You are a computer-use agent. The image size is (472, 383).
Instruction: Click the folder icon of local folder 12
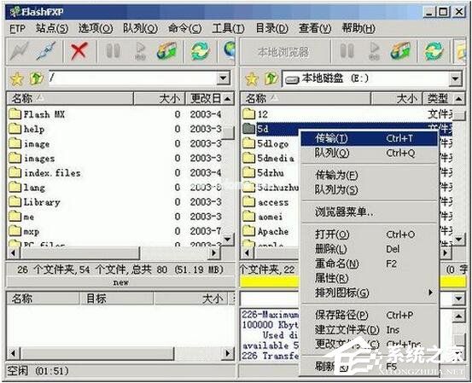[x=248, y=114]
